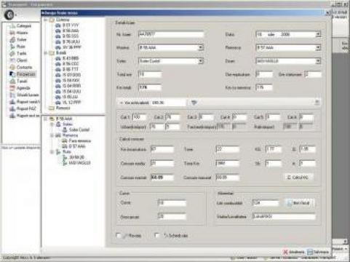
Task: Open the IASI-VASLUI route combo box dropdown
Action: (318, 61)
